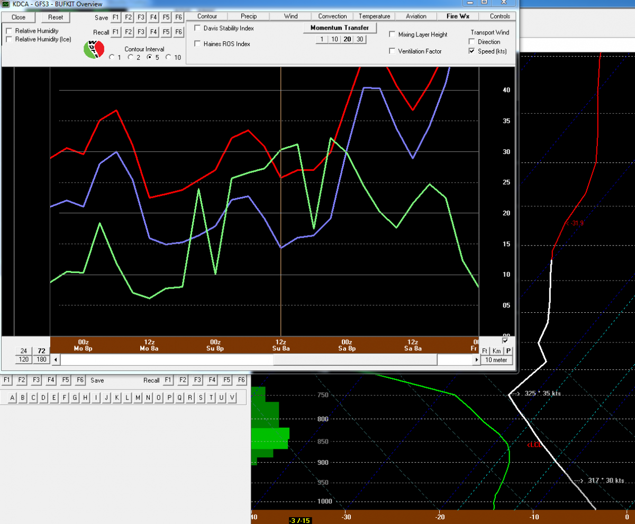Select Contour Interval radio option 5
Image resolution: width=635 pixels, height=524 pixels.
(x=150, y=57)
